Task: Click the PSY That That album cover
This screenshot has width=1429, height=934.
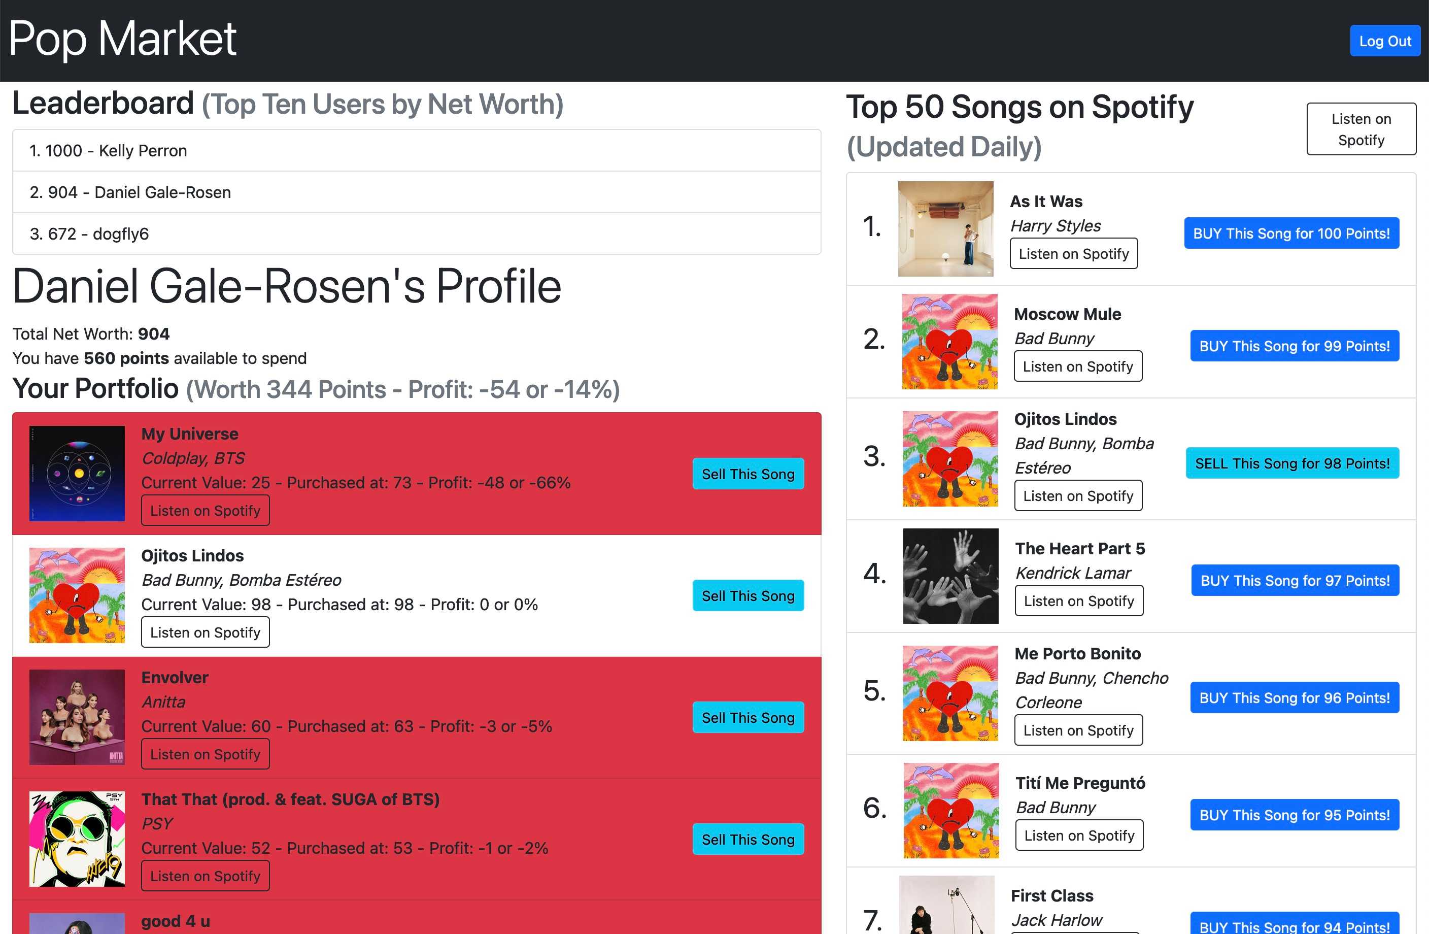Action: click(x=77, y=839)
